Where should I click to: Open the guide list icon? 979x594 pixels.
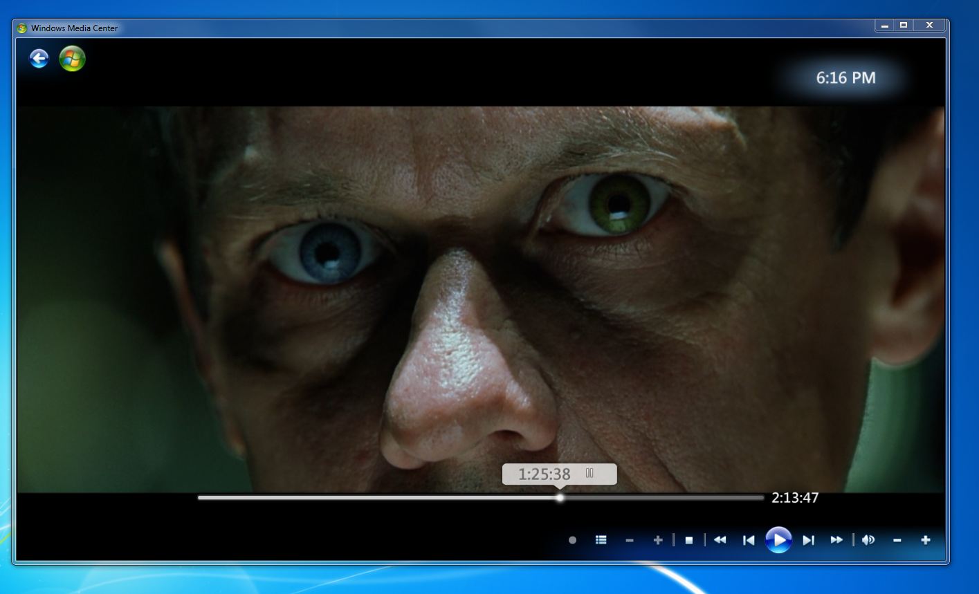[x=601, y=540]
